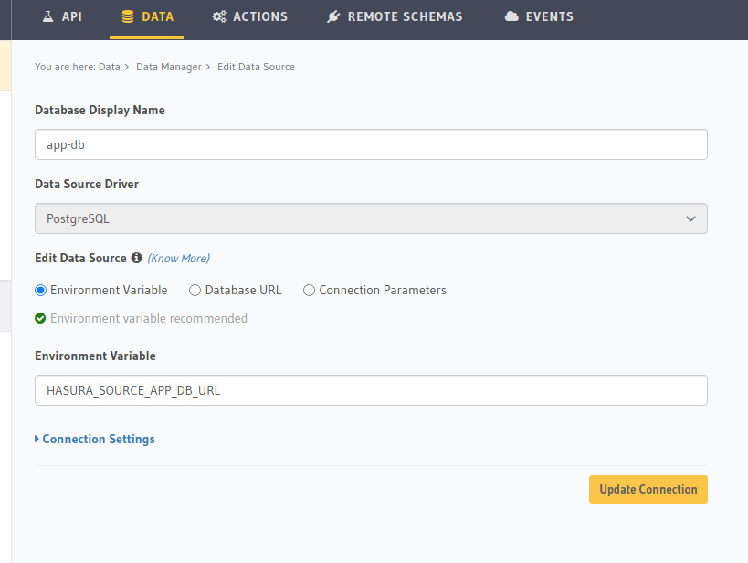Image resolution: width=748 pixels, height=563 pixels.
Task: Click the info icon beside Edit Data Source
Action: coord(136,258)
